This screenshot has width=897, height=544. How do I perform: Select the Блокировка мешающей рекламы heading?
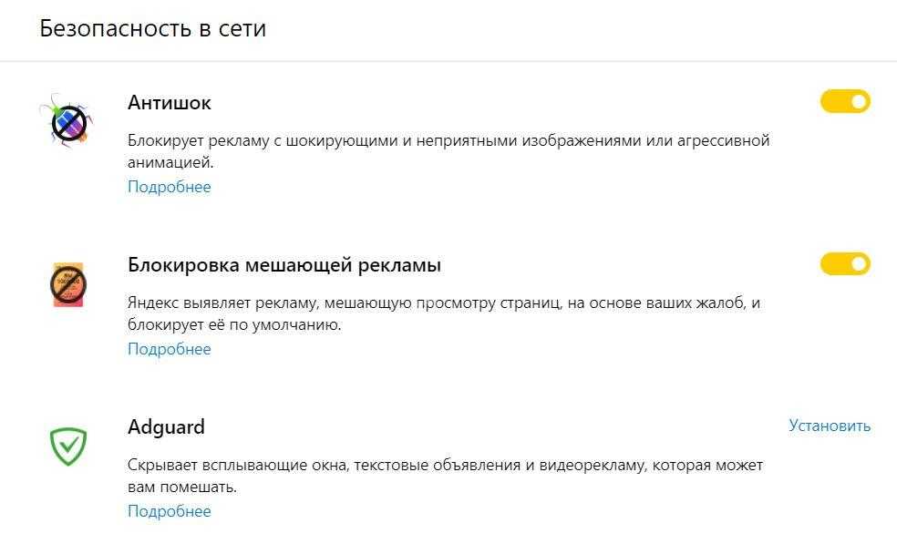284,265
